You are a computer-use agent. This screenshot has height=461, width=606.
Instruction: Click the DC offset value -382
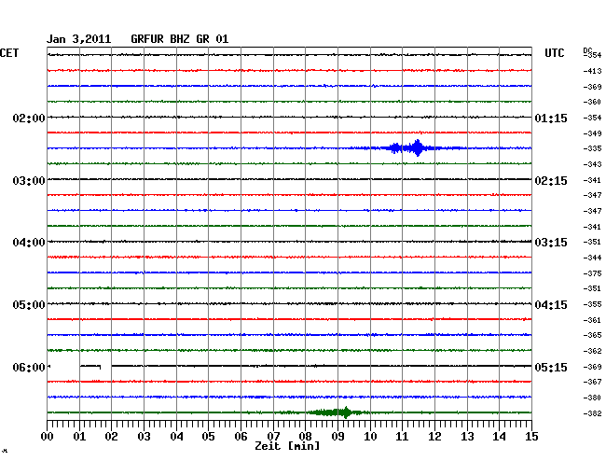[x=592, y=413]
